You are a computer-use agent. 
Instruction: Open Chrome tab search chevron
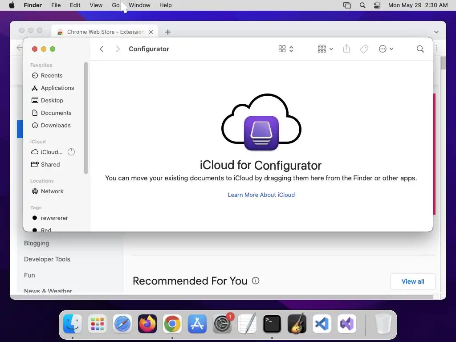click(436, 32)
